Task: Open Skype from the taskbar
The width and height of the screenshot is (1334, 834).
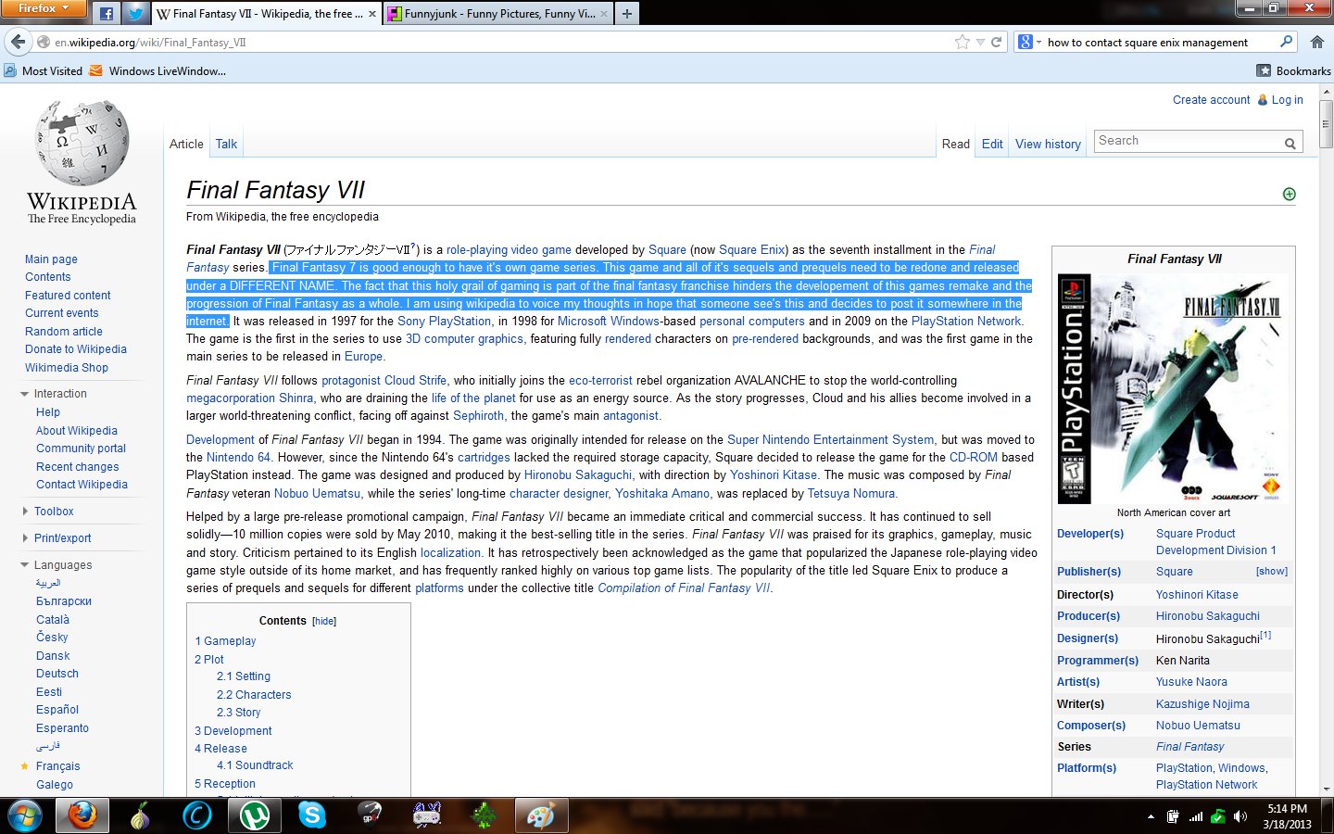Action: [x=312, y=815]
